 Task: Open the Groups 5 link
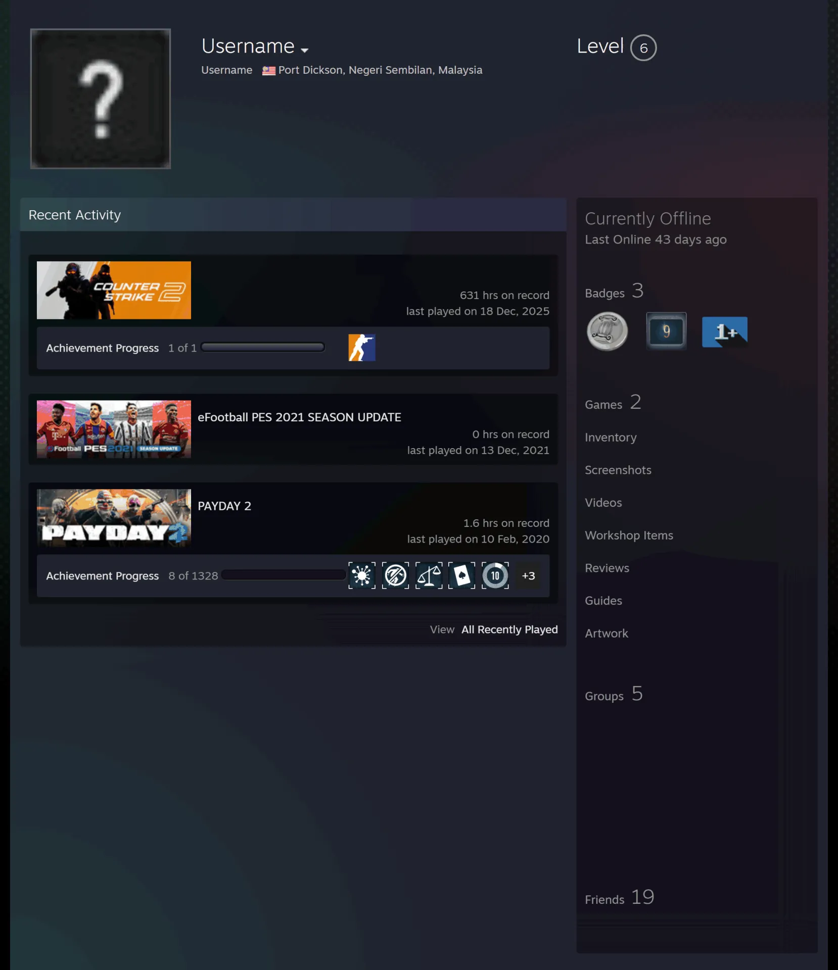(x=614, y=695)
